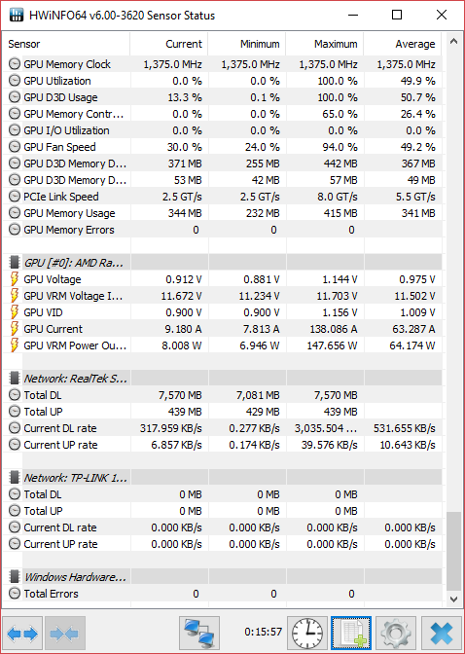Start logging with the sheet plus icon
465x654 pixels.
[351, 634]
